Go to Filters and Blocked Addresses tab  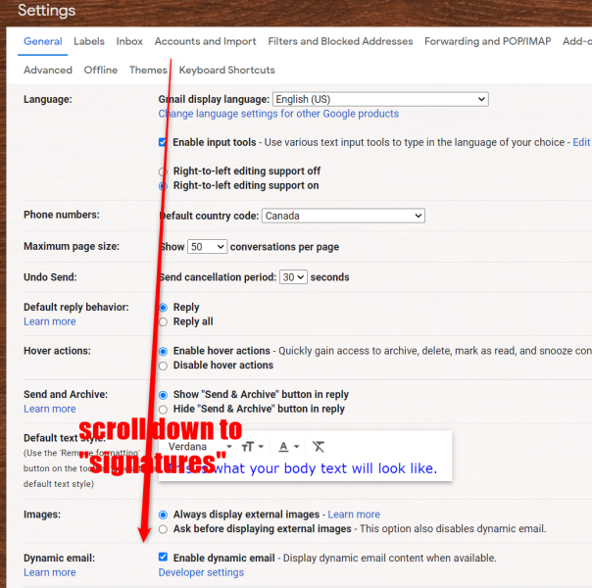340,41
